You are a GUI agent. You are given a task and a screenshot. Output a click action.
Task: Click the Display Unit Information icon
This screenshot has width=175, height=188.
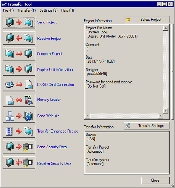pyautogui.click(x=19, y=69)
